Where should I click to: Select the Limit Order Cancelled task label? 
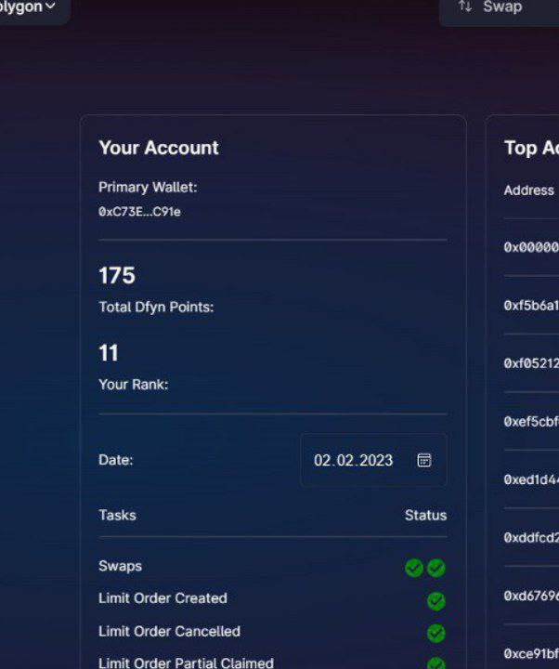click(x=169, y=632)
